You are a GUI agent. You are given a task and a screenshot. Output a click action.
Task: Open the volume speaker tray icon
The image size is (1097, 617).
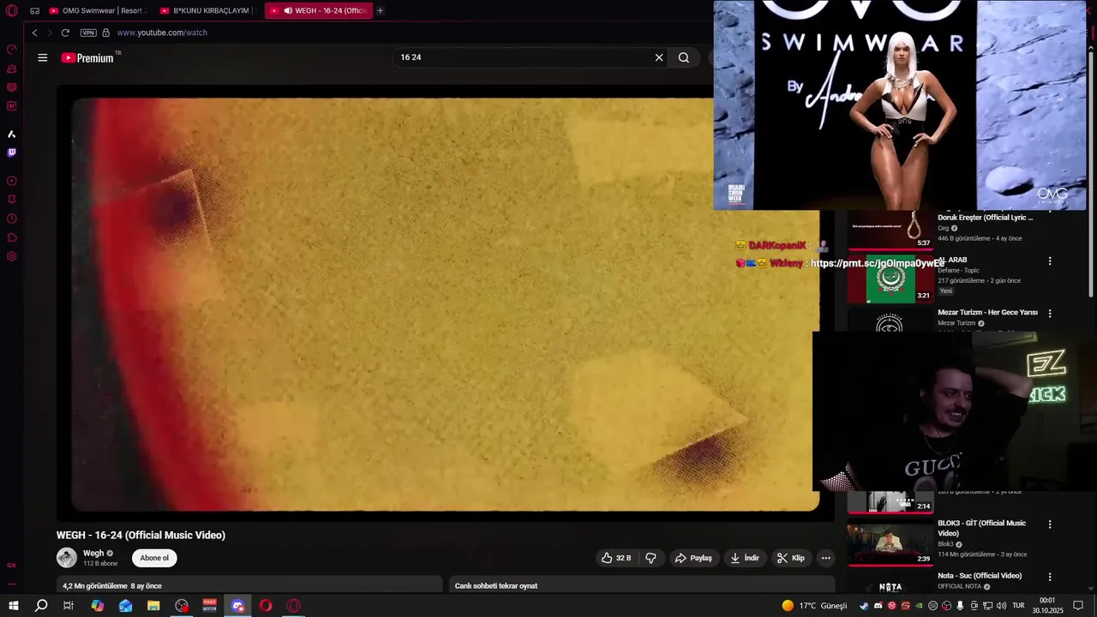pos(1001,606)
